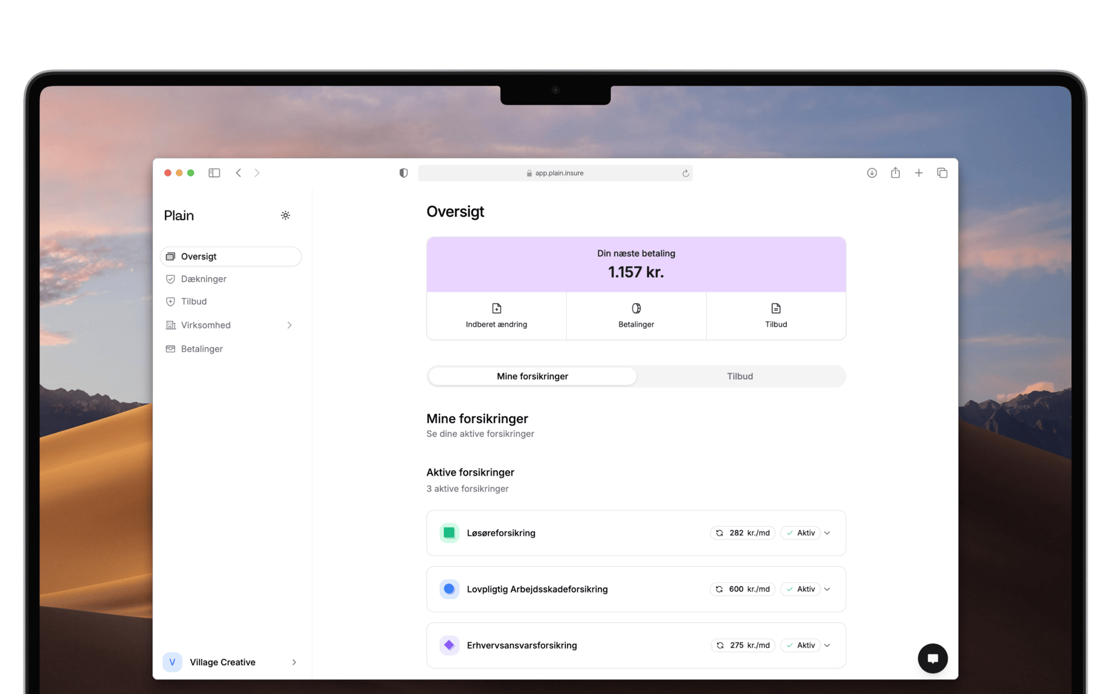Click the Tilbud shield plus icon
Image resolution: width=1111 pixels, height=694 pixels.
click(170, 301)
